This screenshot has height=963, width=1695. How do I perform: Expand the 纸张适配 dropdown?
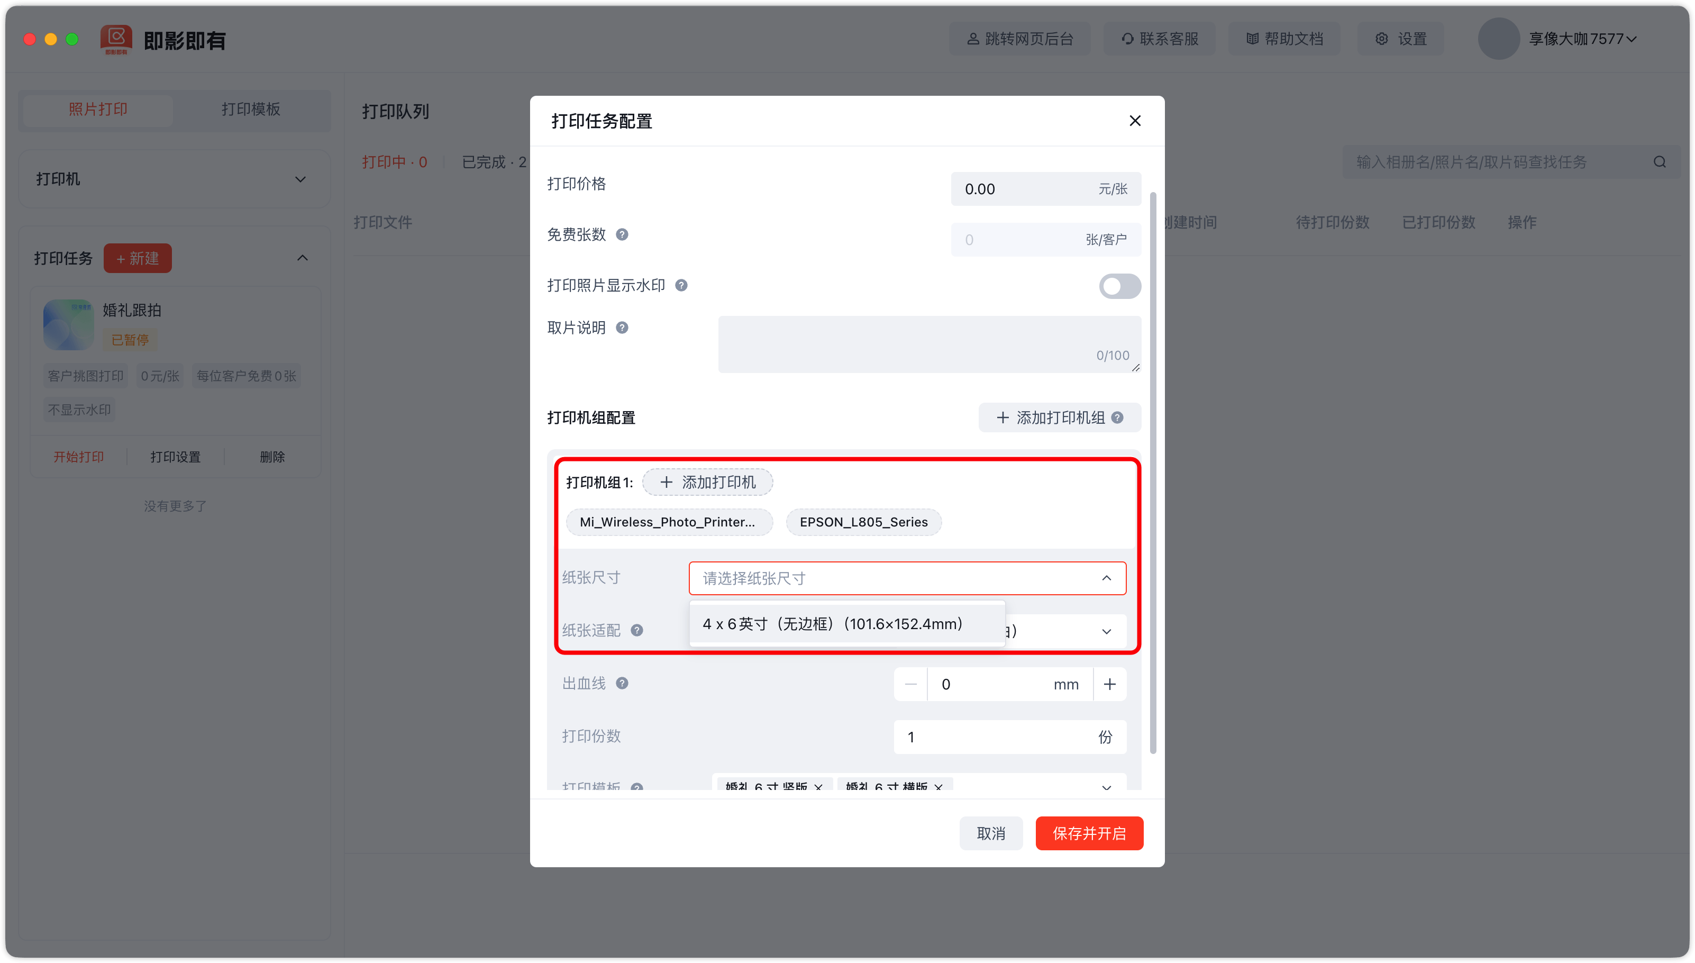tap(1106, 632)
